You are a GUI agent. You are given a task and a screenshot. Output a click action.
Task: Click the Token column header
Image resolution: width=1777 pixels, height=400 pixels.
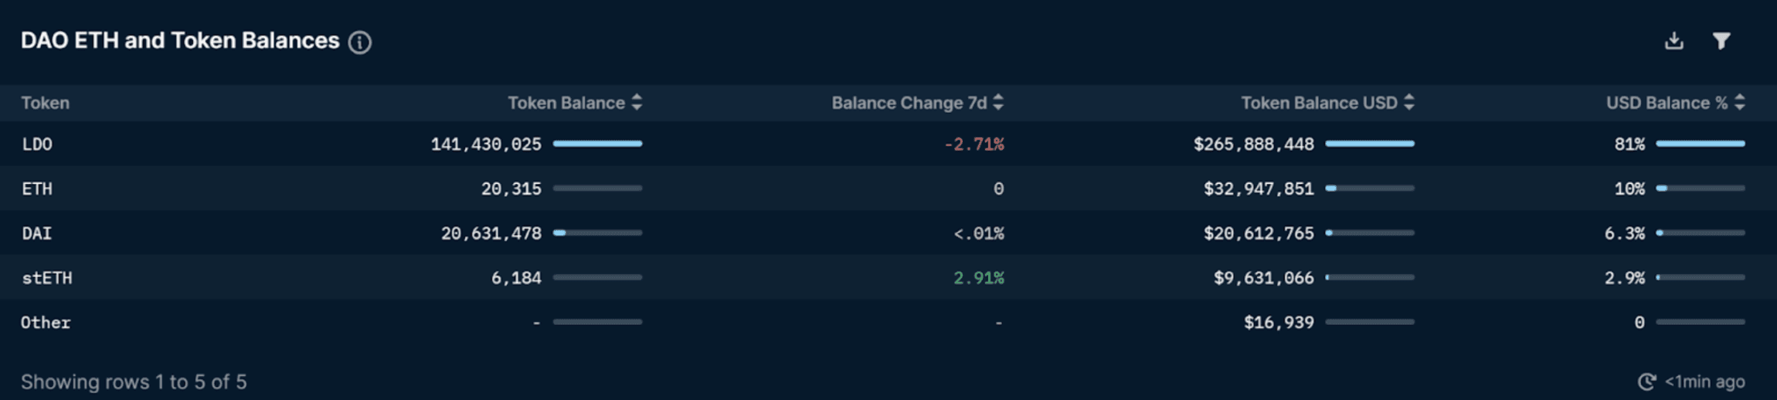[45, 103]
